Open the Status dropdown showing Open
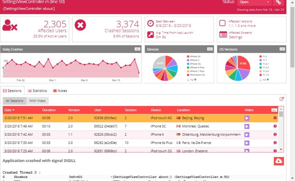Image resolution: width=295 pixels, height=181 pixels. click(x=254, y=2)
